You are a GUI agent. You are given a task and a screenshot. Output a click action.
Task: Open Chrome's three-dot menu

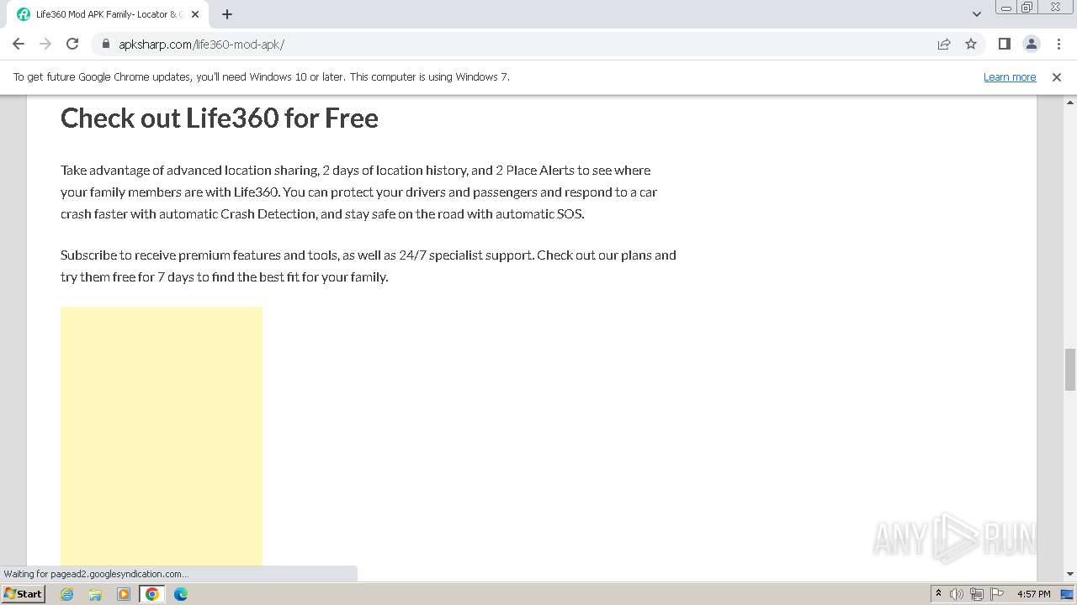point(1057,44)
